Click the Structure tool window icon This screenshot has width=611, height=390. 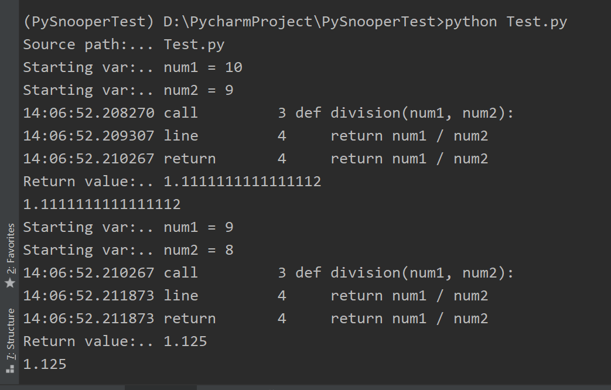[9, 369]
